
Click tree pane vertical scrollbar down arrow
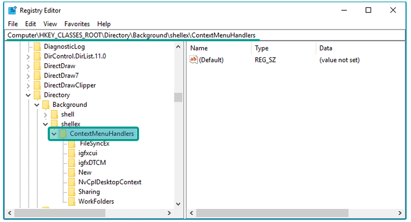[x=178, y=204]
